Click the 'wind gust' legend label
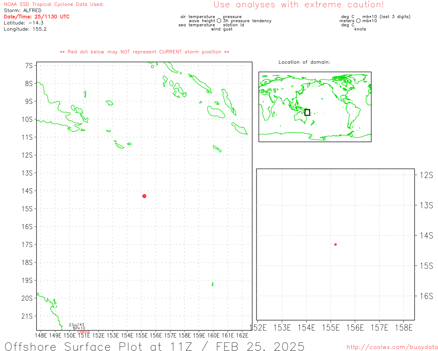 [x=222, y=29]
